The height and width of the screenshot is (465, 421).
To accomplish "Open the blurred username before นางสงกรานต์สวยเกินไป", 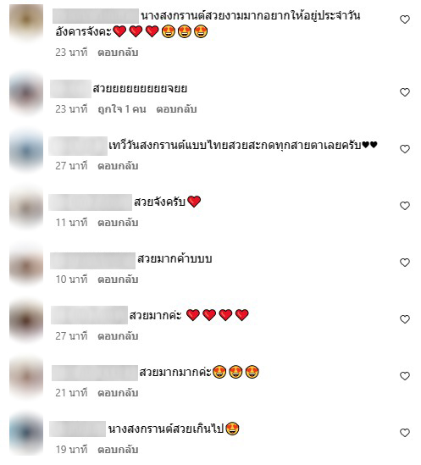I will pyautogui.click(x=77, y=429).
